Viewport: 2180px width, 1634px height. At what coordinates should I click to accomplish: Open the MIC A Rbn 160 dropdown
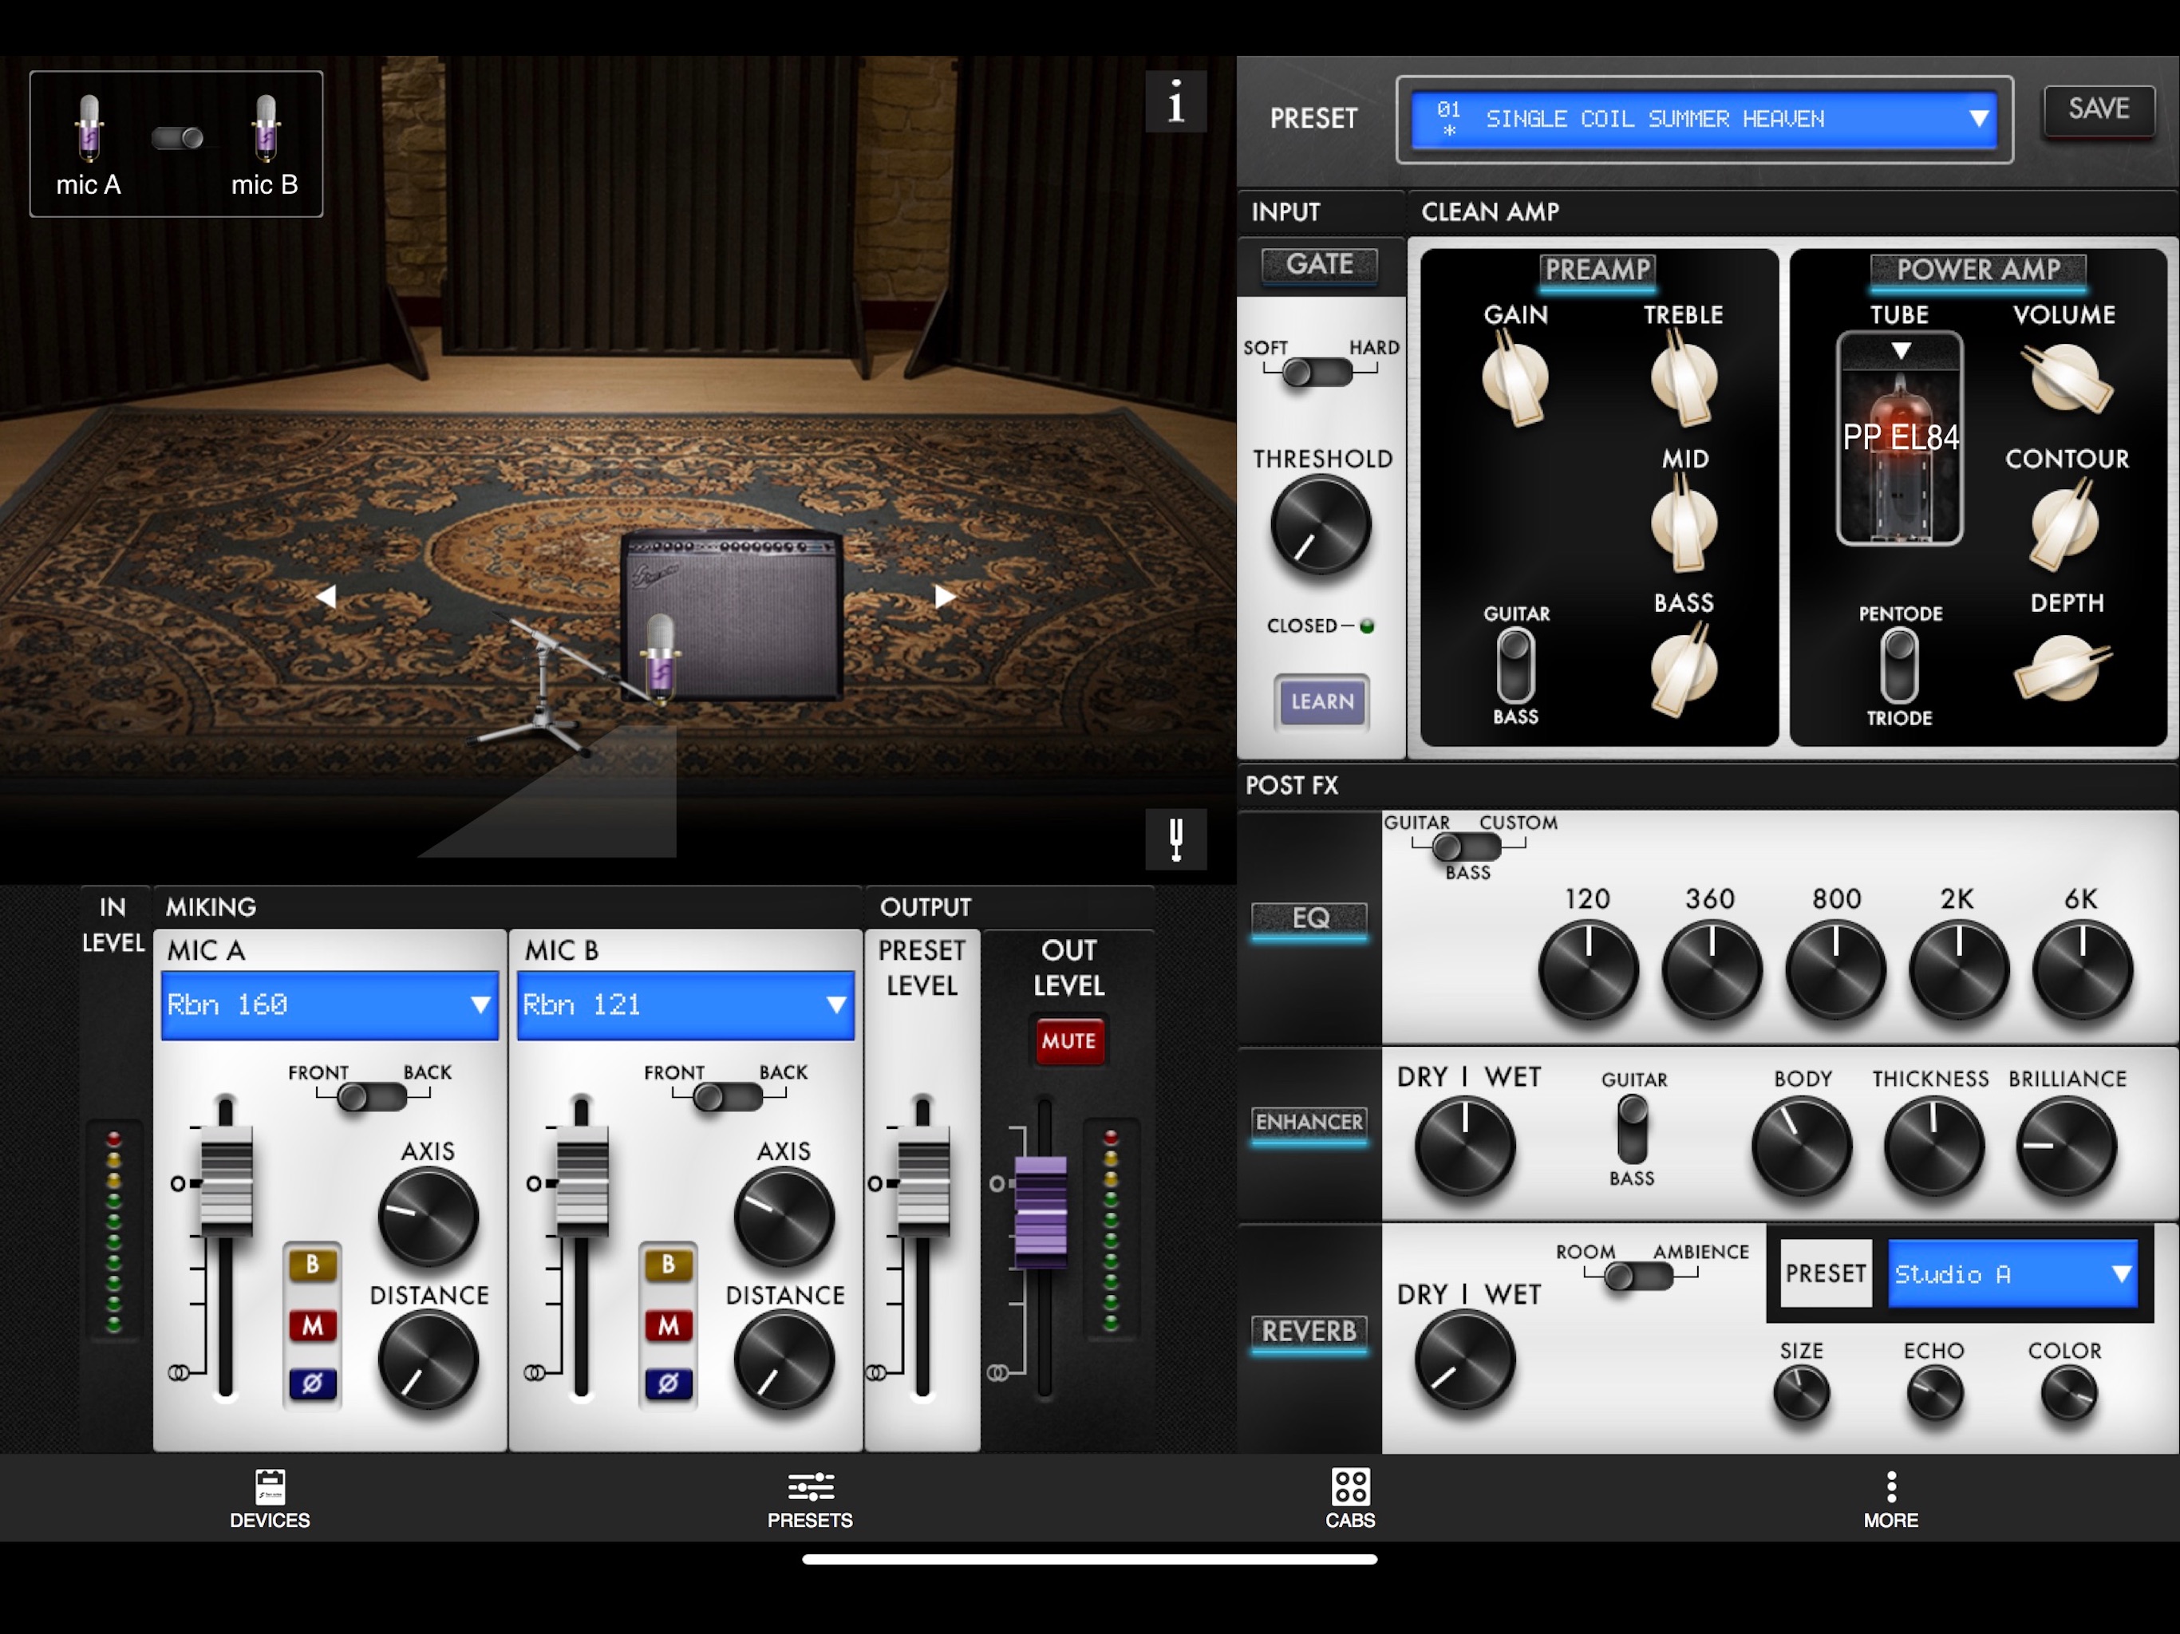[330, 1005]
